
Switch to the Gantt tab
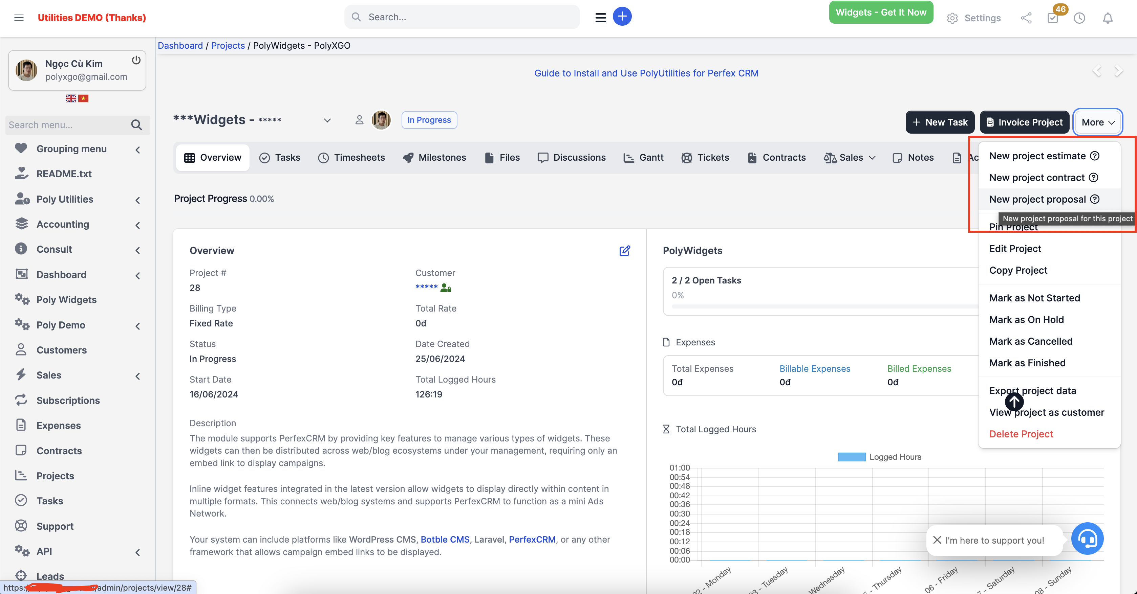(644, 157)
